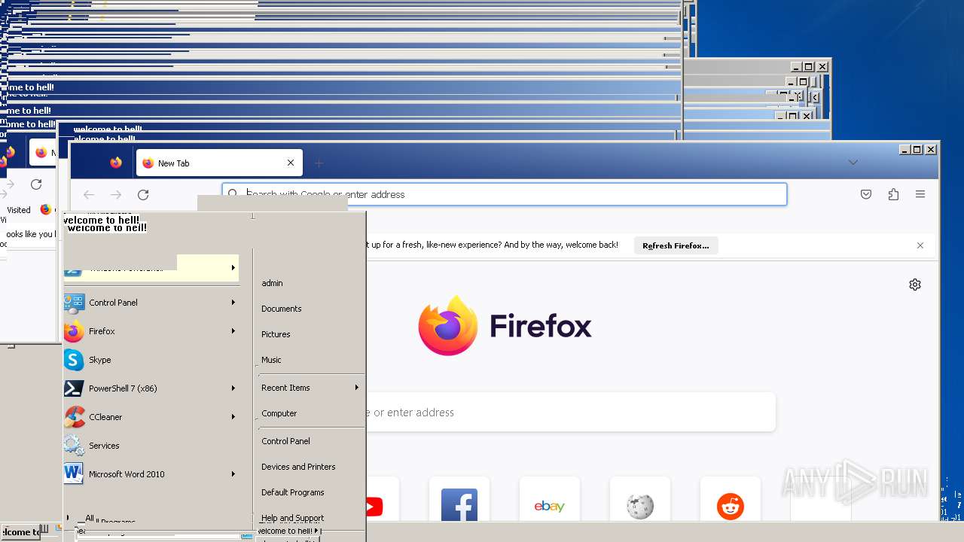Go forward in front Firefox window
Viewport: 964px width, 542px height.
116,194
